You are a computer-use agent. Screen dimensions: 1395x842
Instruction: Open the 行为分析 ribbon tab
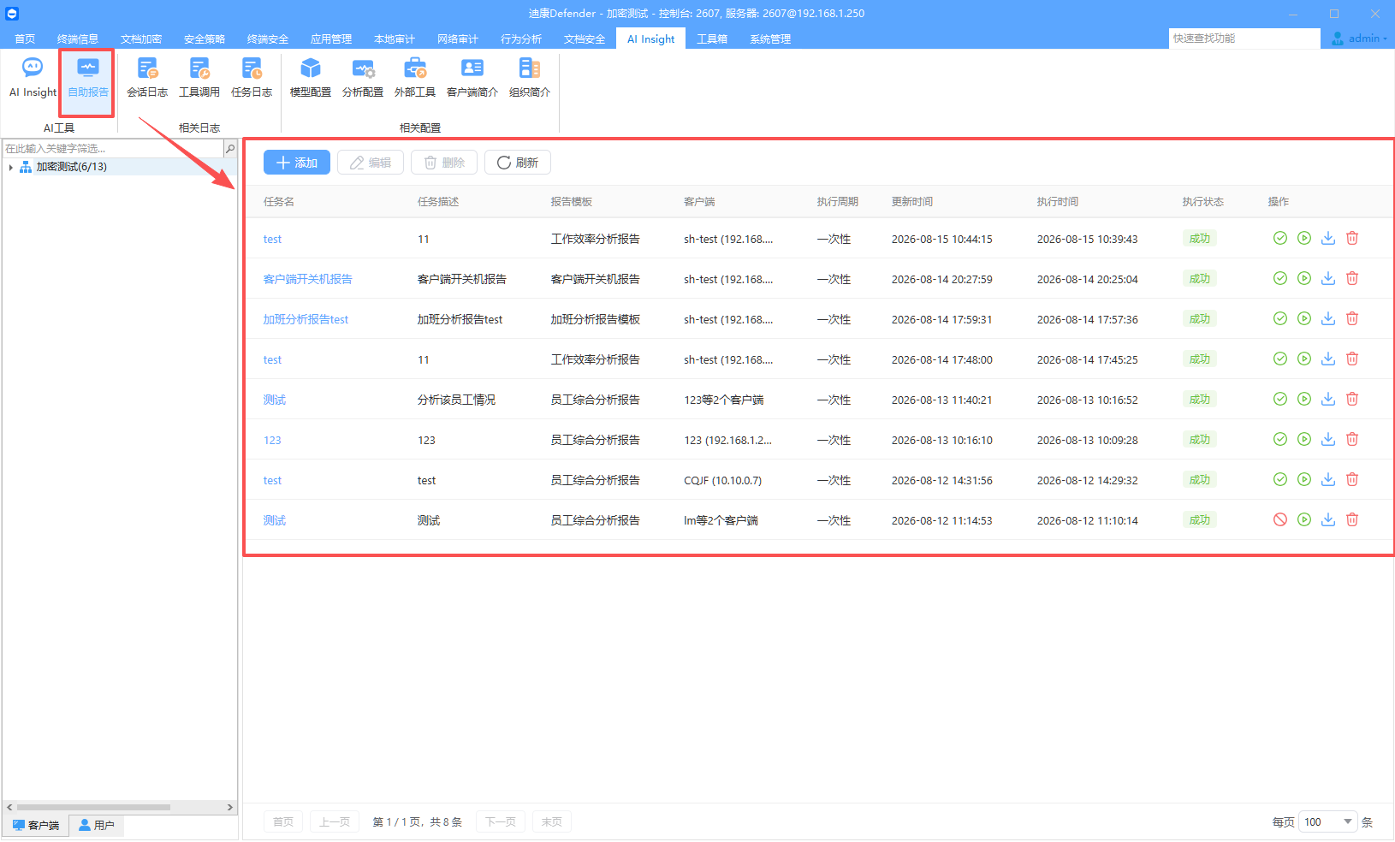point(521,39)
